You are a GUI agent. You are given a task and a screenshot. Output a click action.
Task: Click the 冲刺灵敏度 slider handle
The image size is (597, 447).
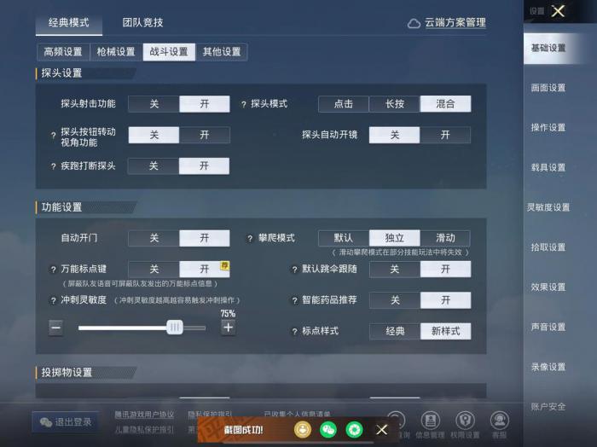175,328
